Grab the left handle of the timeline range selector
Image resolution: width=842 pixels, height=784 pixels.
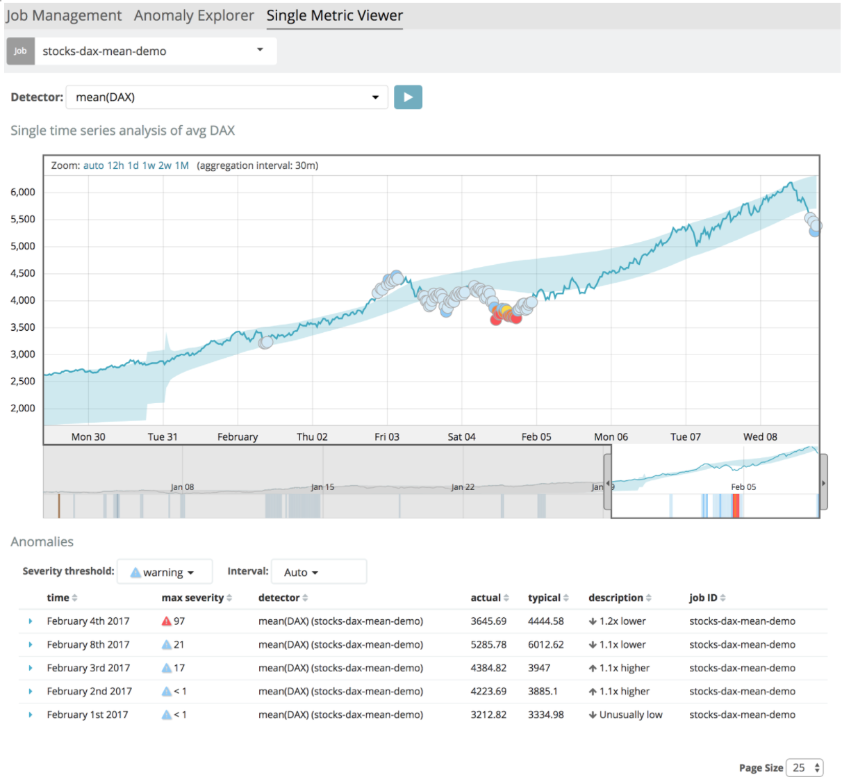607,482
